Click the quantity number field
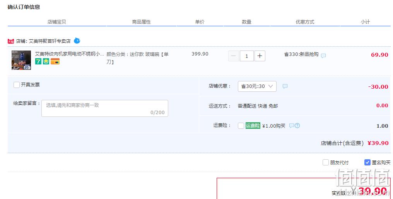 pyautogui.click(x=247, y=56)
